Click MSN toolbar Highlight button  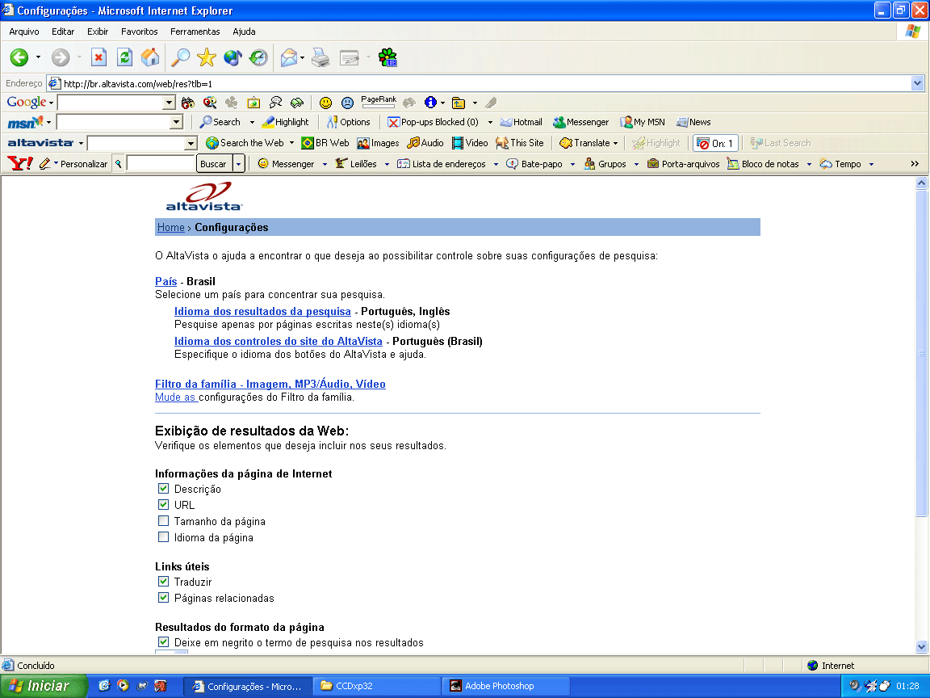point(285,122)
